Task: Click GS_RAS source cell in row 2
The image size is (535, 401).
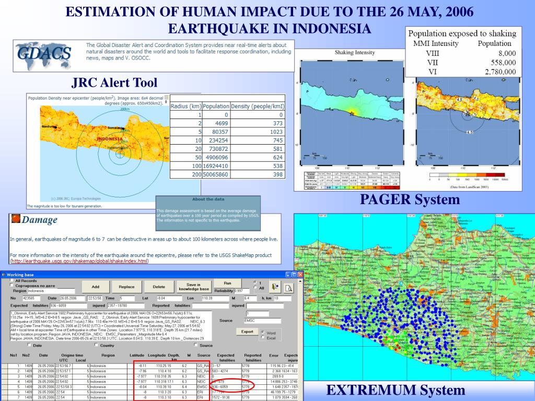Action: click(203, 371)
